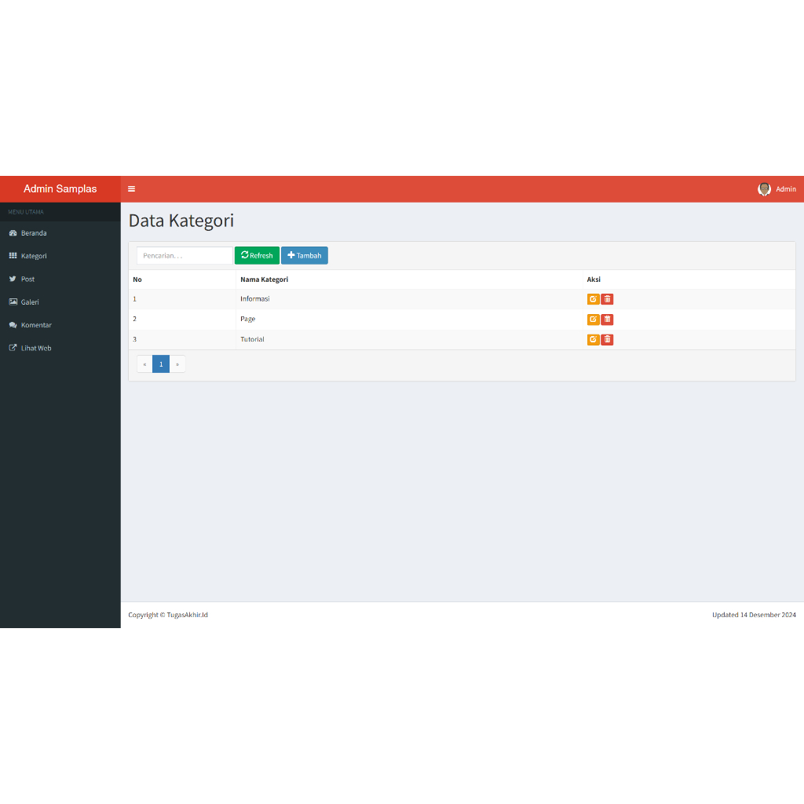Viewport: 804px width, 804px height.
Task: Click the Admin avatar picture
Action: [x=764, y=189]
